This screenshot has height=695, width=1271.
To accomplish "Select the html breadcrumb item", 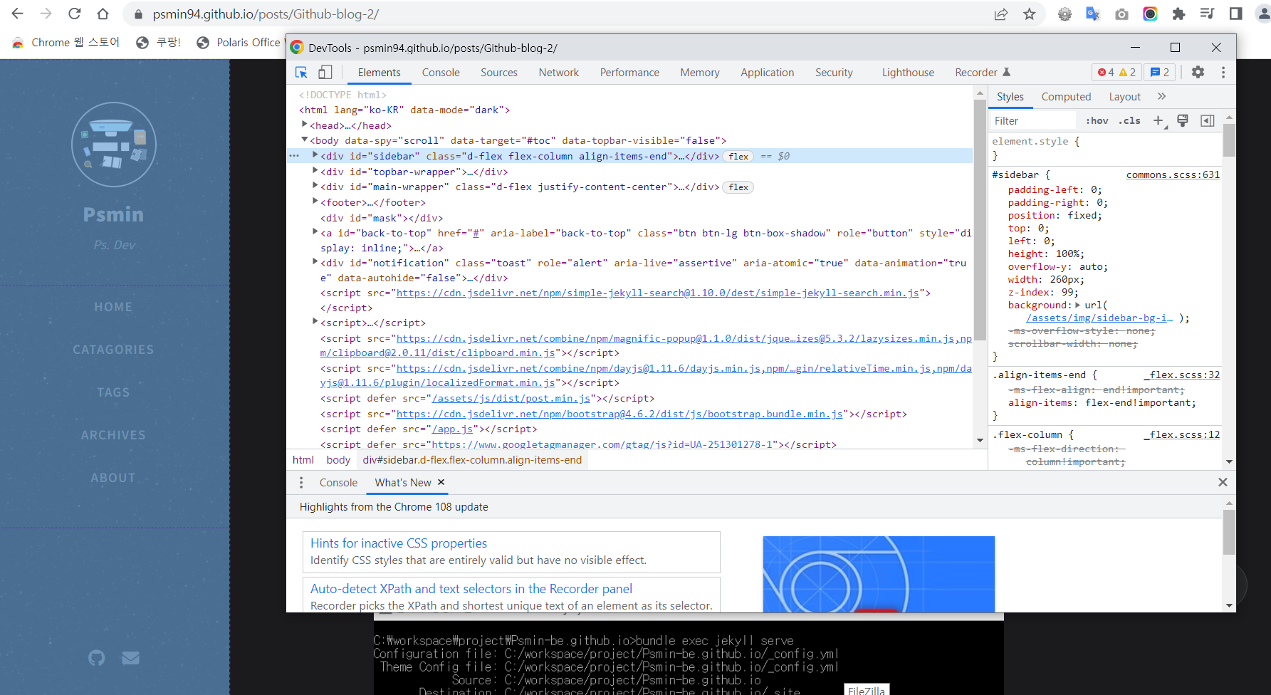I will (303, 460).
